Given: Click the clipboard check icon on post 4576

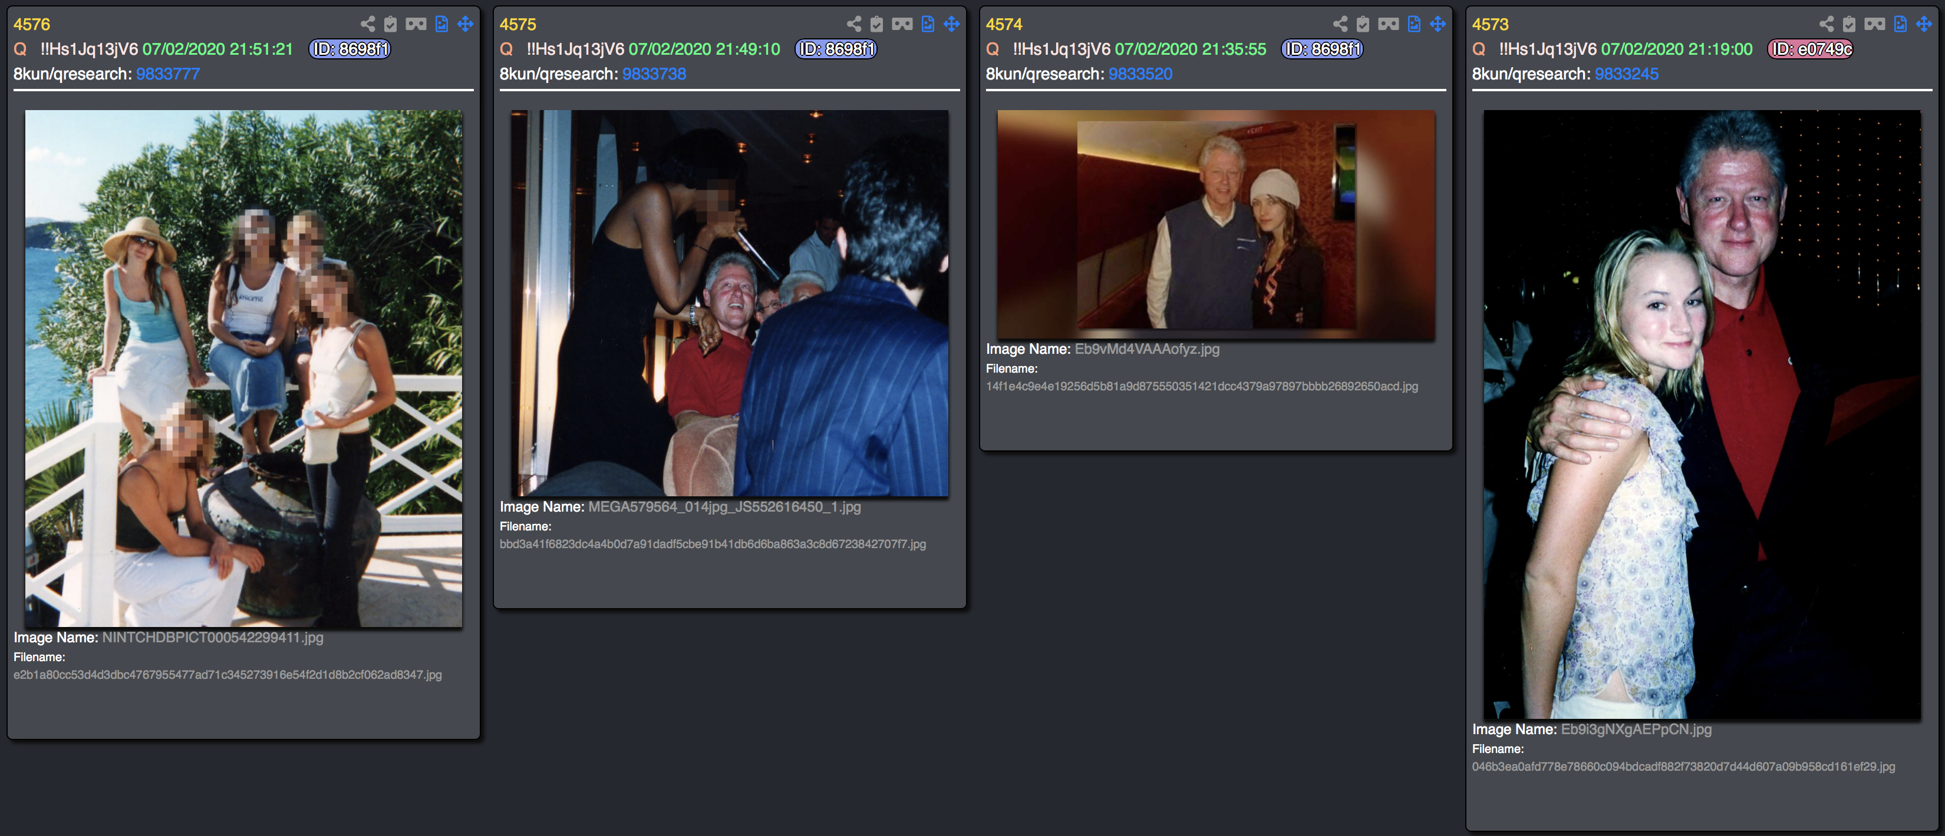Looking at the screenshot, I should click(390, 24).
